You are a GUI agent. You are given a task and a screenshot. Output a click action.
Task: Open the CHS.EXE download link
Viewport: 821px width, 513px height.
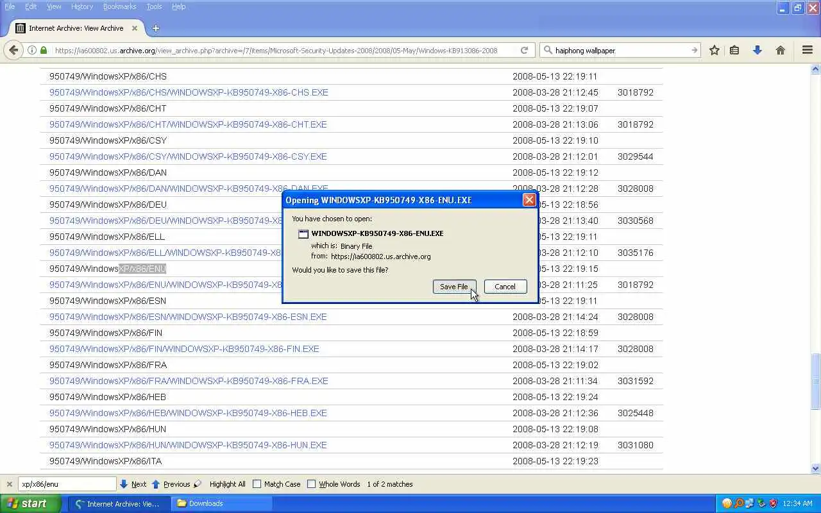click(189, 92)
